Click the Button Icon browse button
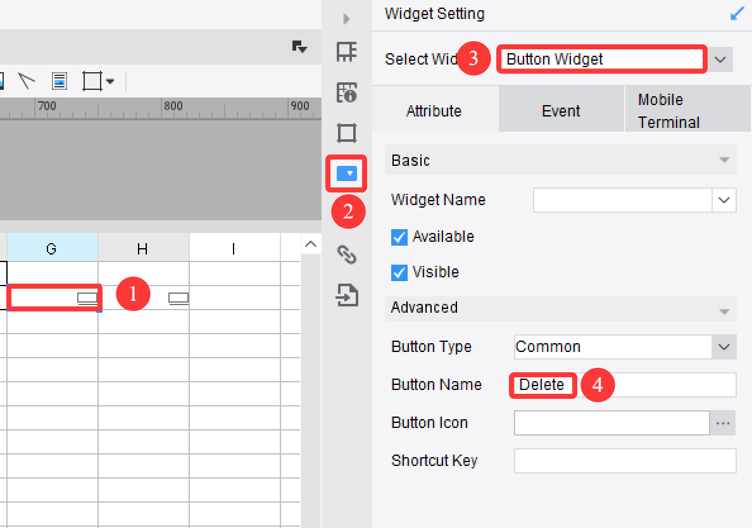The image size is (752, 528). coord(723,423)
